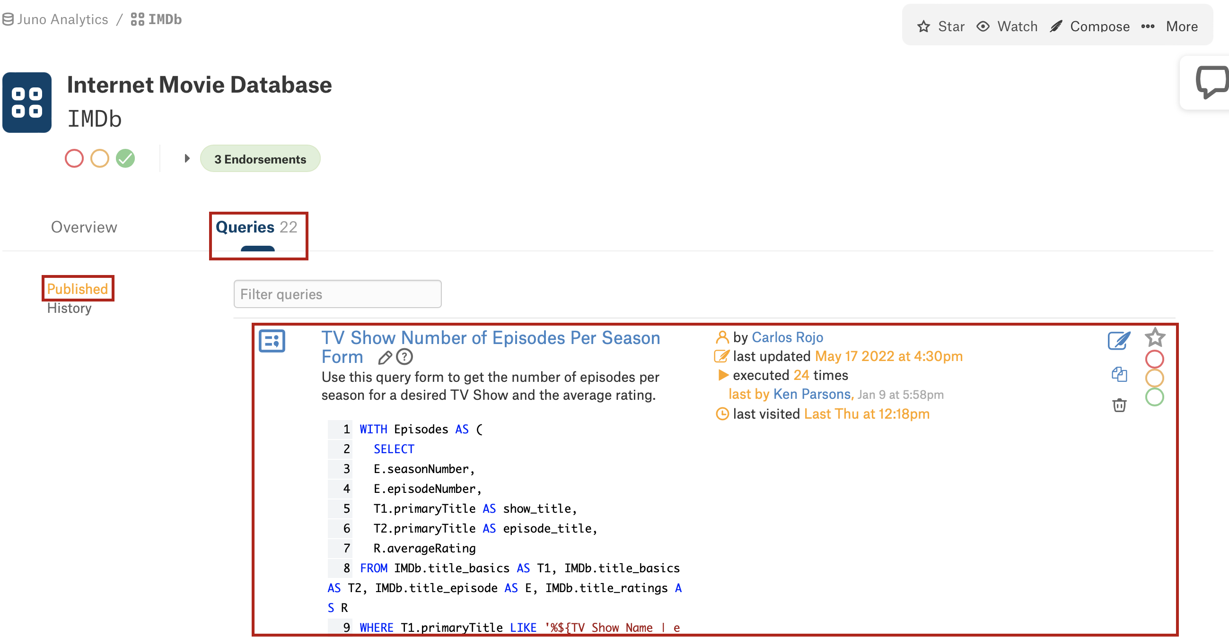This screenshot has height=637, width=1229.
Task: Toggle the red circle on the query card
Action: tap(1155, 359)
